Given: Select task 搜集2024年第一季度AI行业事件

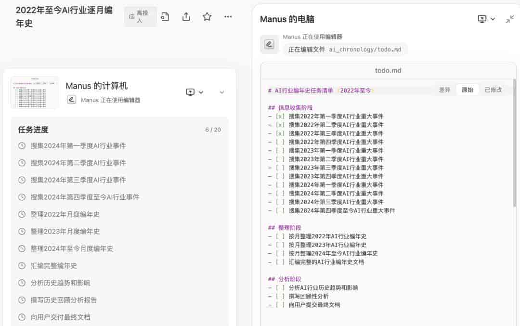Looking at the screenshot, I should (x=78, y=145).
